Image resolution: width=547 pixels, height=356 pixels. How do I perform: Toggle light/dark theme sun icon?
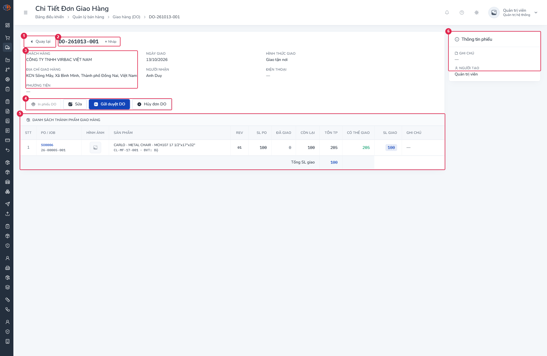click(477, 13)
